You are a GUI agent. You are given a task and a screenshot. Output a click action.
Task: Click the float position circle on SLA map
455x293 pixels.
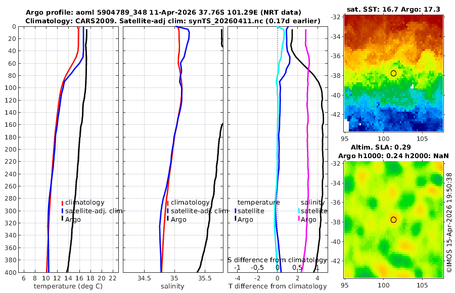(x=393, y=220)
